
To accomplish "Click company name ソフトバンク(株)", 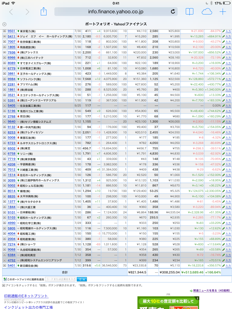I will pyautogui.click(x=31, y=79).
